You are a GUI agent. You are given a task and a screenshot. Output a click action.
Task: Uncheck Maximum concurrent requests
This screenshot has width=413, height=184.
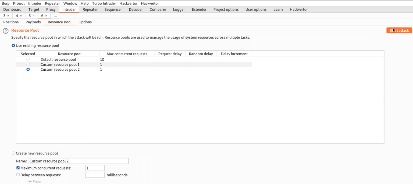point(18,168)
